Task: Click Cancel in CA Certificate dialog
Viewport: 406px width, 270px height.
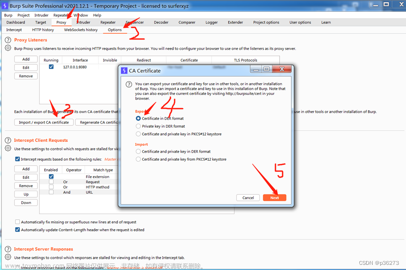Action: [248, 198]
